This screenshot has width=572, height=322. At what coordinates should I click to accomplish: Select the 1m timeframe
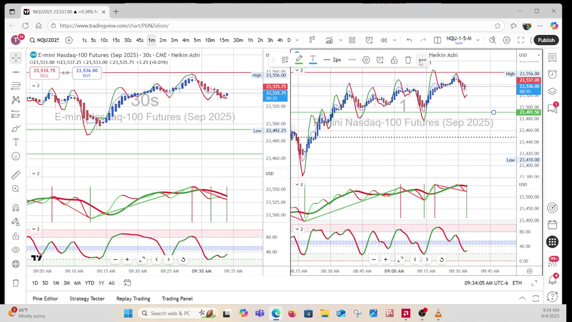pyautogui.click(x=151, y=40)
